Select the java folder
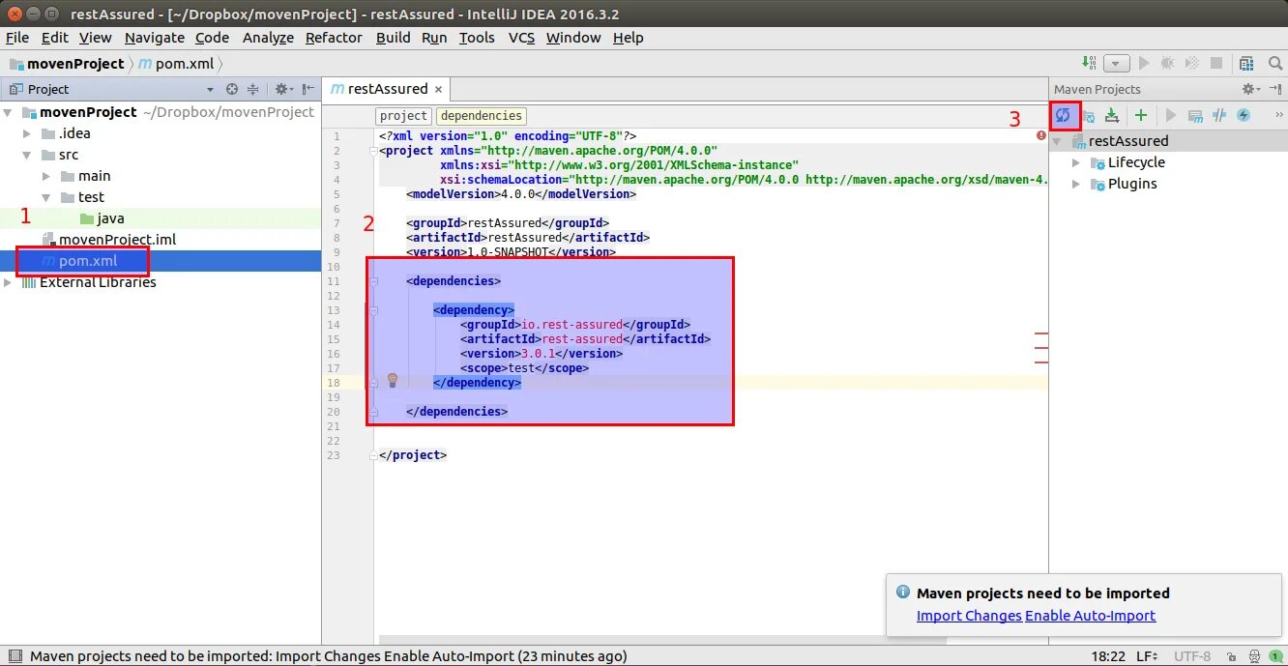The image size is (1288, 666). tap(102, 218)
